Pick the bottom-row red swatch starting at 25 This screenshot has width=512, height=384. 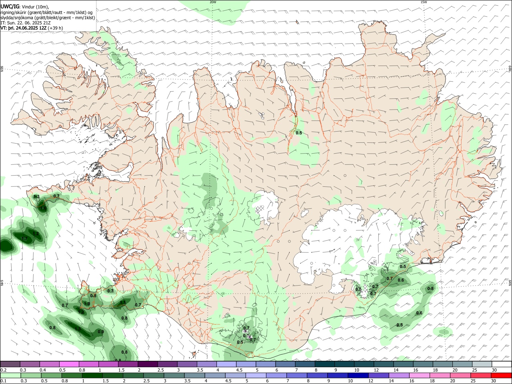click(481, 375)
